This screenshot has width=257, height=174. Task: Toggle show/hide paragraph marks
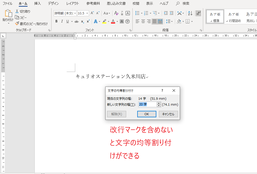pos(198,13)
